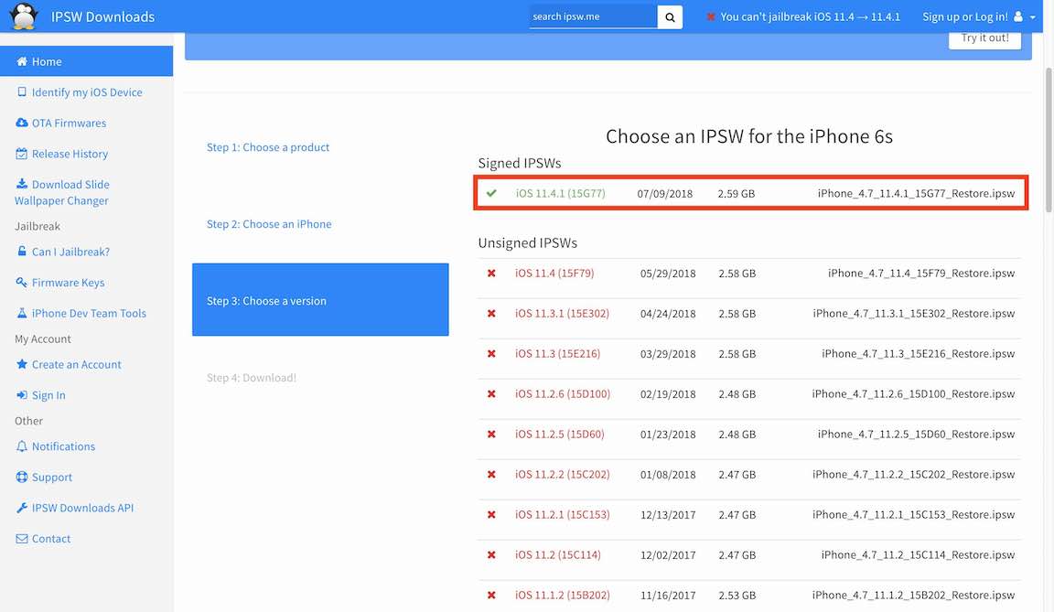Click red X beside iOS 11.2.1 (15C153)
The image size is (1054, 612).
pos(491,515)
